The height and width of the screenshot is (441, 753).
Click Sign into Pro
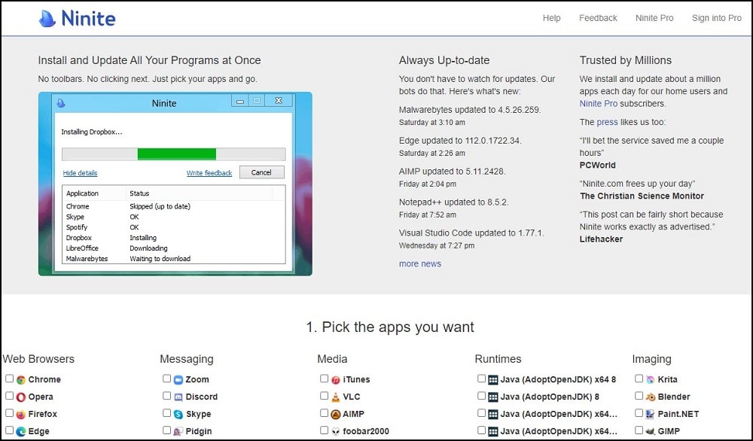click(717, 18)
